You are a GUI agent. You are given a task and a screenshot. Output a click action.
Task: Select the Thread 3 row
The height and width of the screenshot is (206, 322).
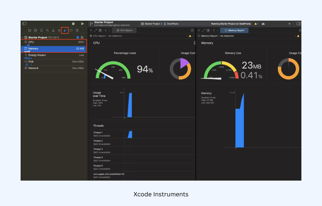point(143,151)
